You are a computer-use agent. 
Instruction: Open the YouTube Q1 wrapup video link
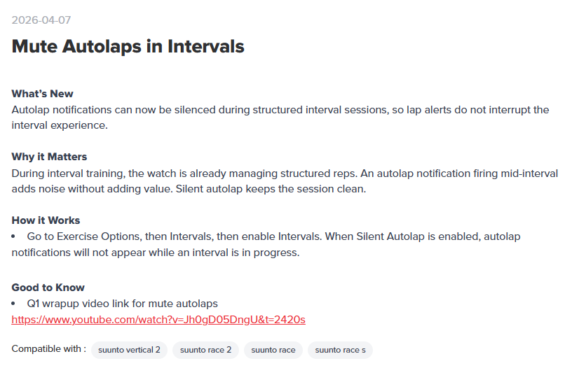158,319
